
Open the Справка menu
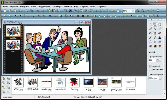tap(102, 7)
